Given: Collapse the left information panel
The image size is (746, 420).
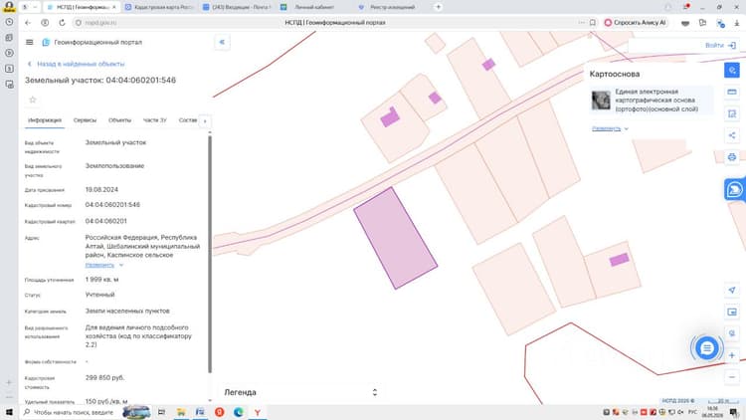Looking at the screenshot, I should pos(222,42).
